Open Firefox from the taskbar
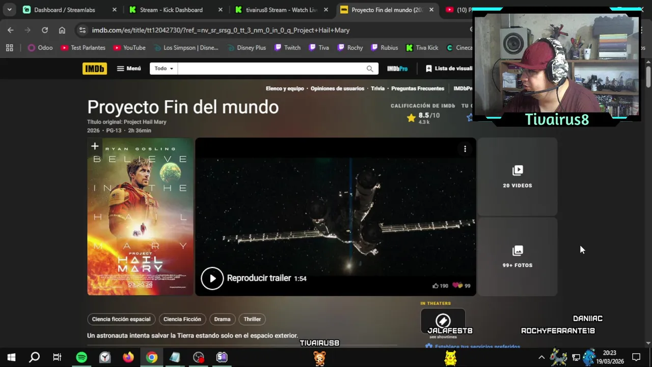Screen dimensions: 652x367 click(x=128, y=357)
